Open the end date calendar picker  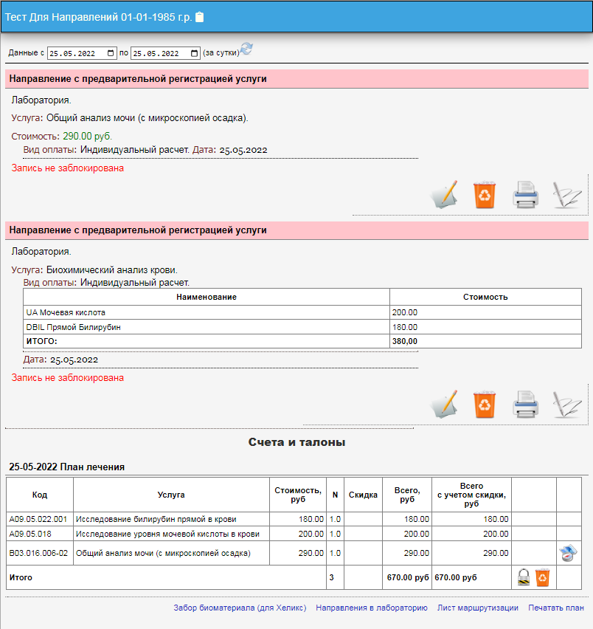tap(194, 53)
